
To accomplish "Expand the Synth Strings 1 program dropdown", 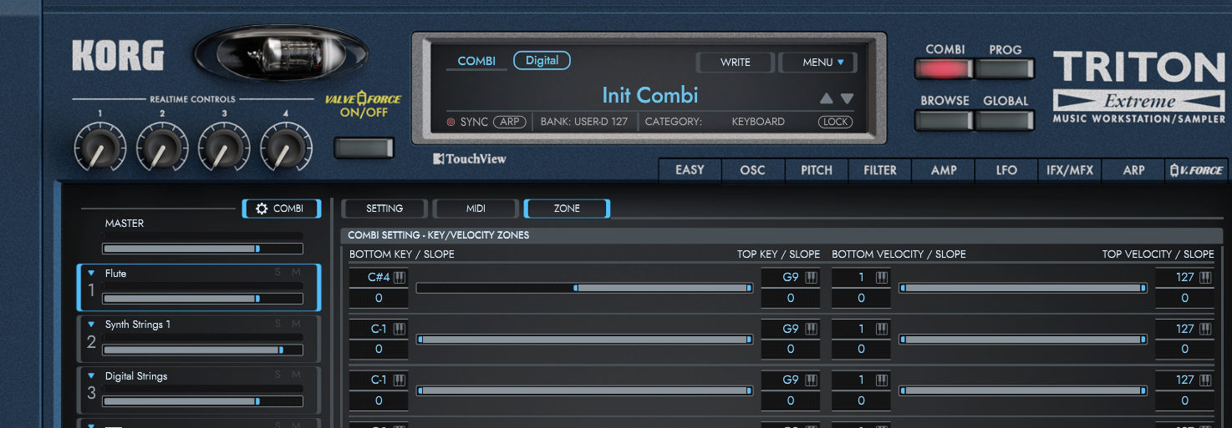I will [92, 325].
